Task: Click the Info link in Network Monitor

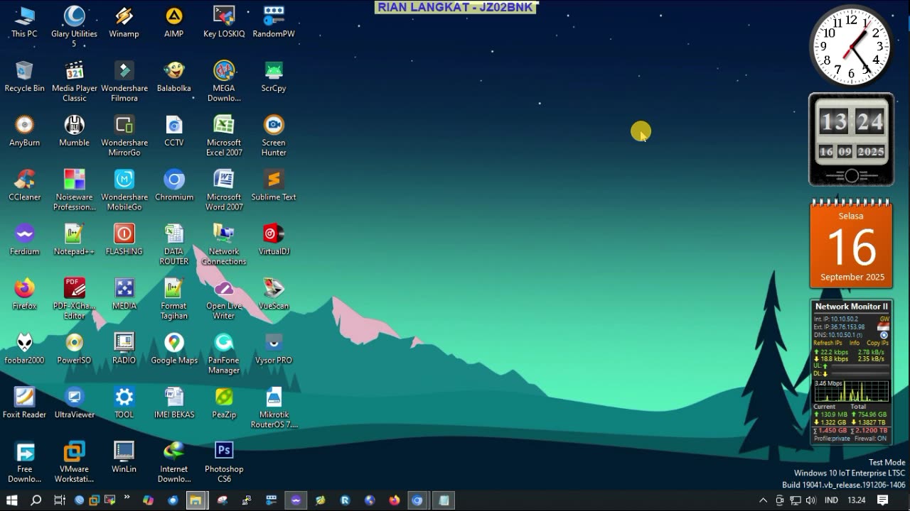Action: pos(855,343)
